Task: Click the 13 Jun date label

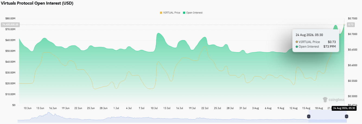Action: pyautogui.click(x=40, y=108)
